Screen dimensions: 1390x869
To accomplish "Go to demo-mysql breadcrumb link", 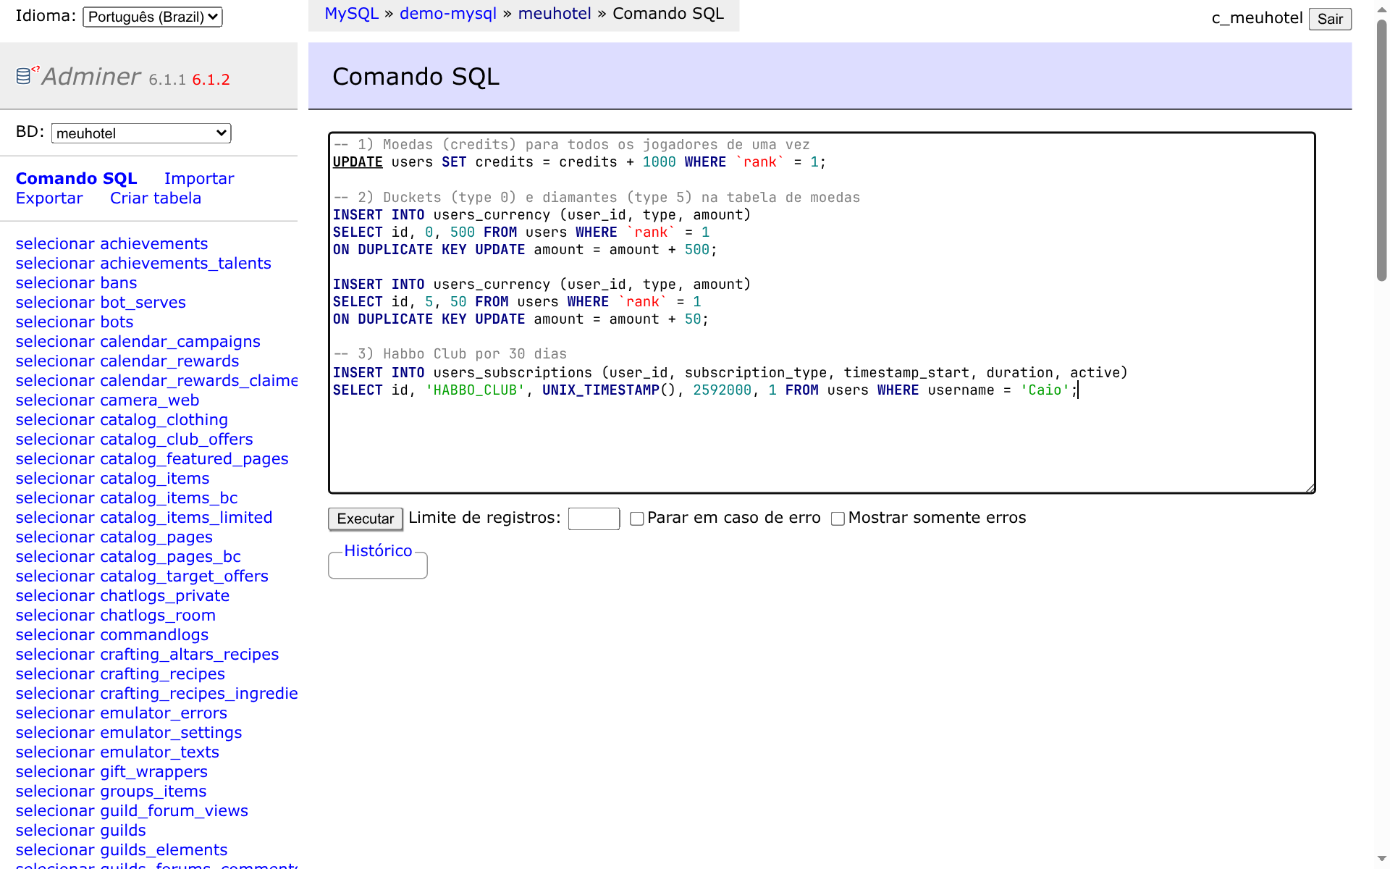I will pyautogui.click(x=448, y=14).
